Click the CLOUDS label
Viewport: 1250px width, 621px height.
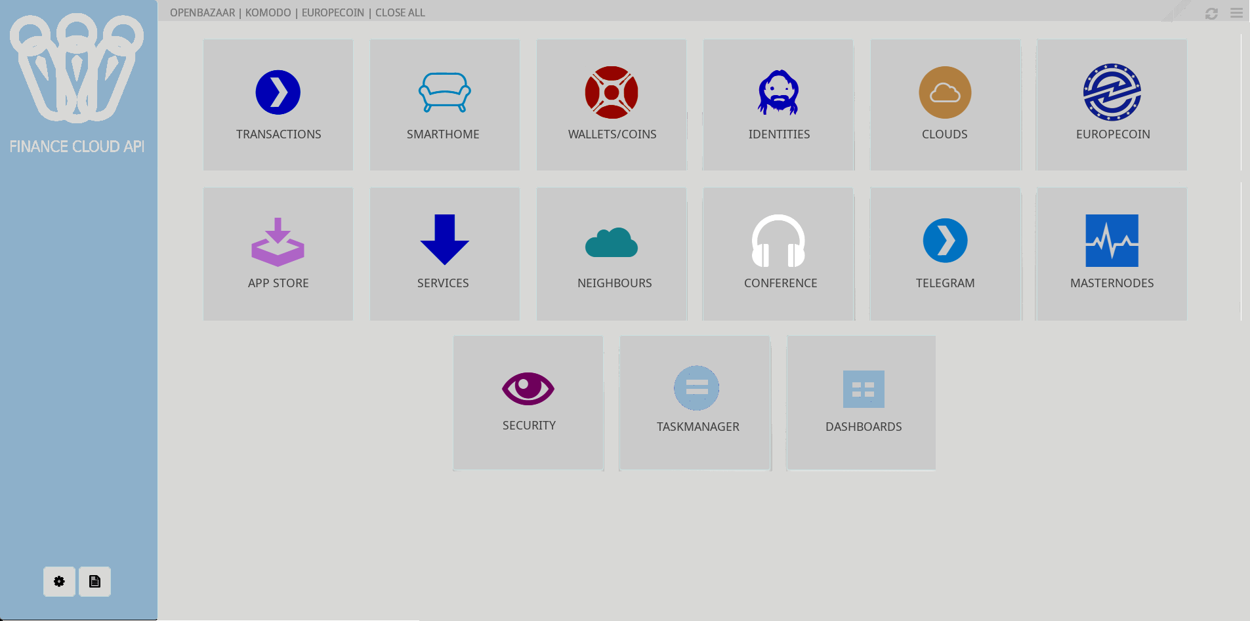[x=945, y=134]
